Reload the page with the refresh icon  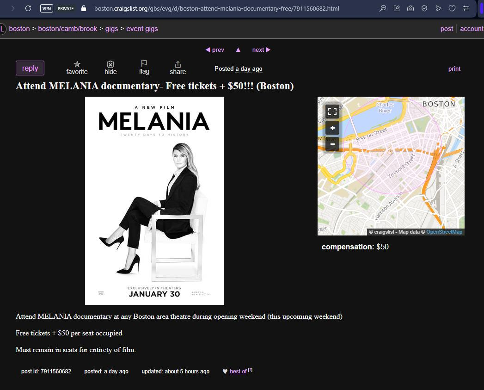point(28,8)
